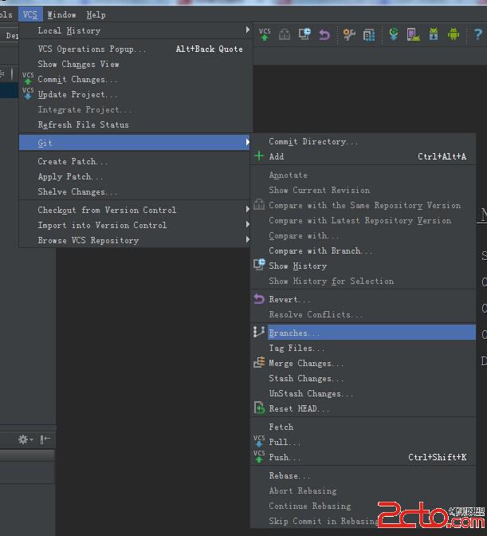
Task: Click the sync project with Gradle icon
Action: click(x=394, y=34)
